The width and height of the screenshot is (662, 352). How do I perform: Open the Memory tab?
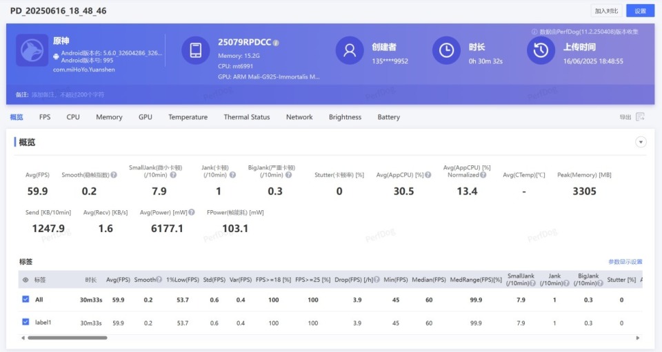point(109,117)
